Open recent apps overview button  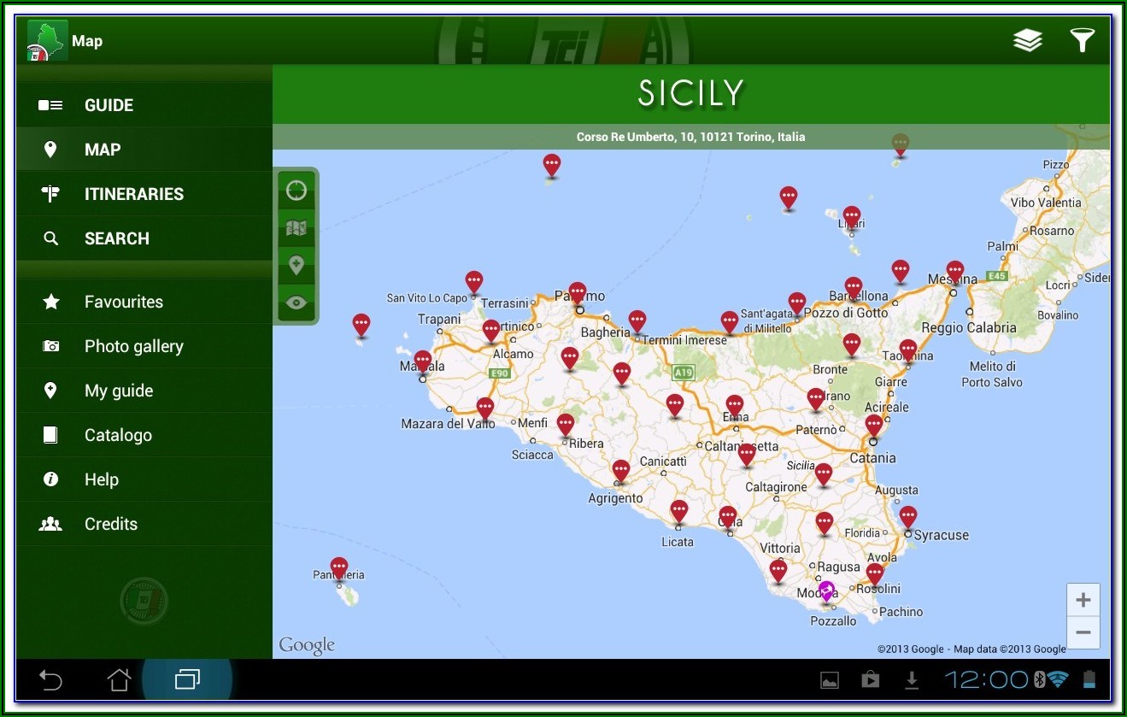[186, 680]
